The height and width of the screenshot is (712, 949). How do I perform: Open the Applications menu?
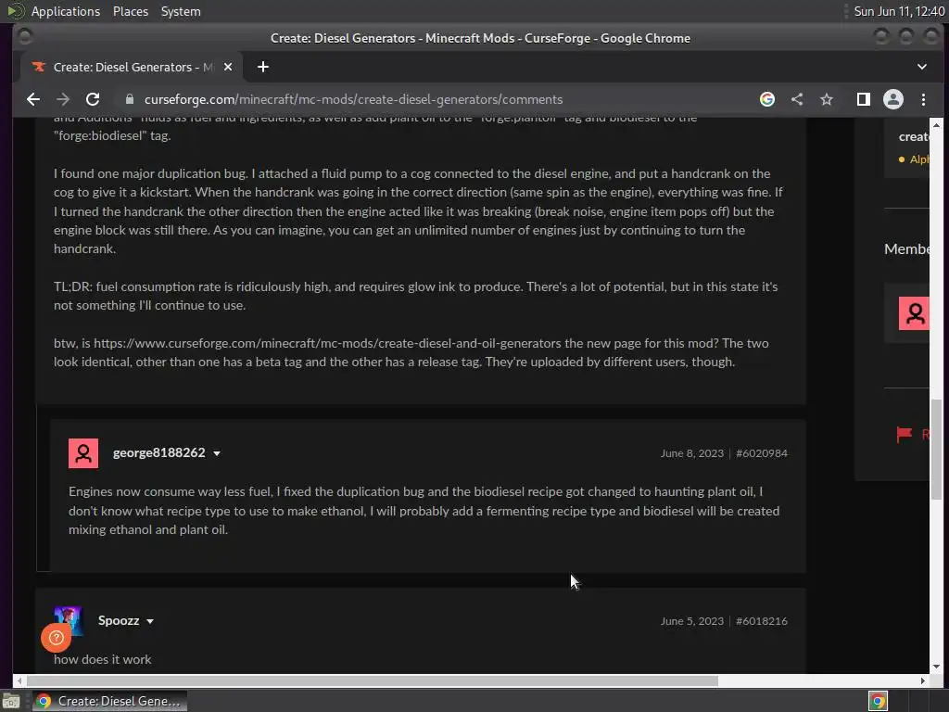click(x=66, y=11)
